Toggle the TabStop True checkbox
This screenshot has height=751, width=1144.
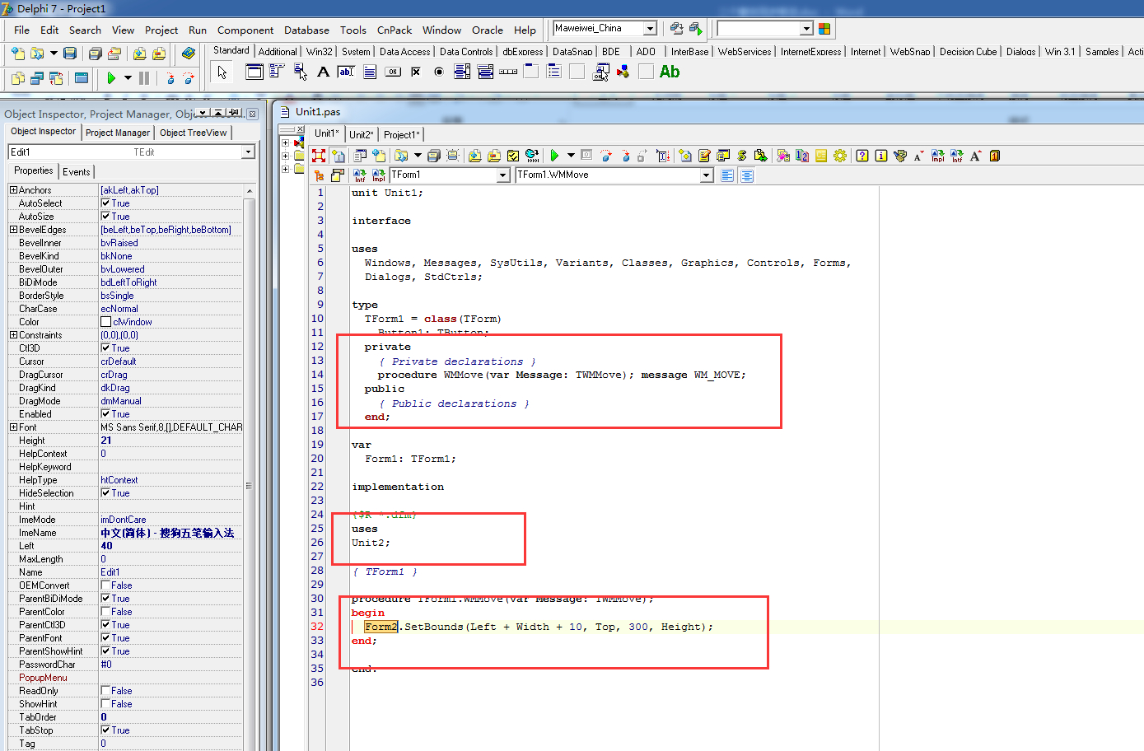tap(105, 730)
